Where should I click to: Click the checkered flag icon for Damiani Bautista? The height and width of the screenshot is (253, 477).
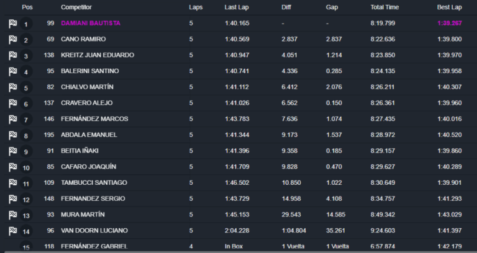(x=13, y=24)
